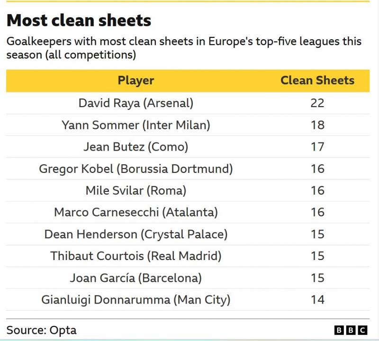The height and width of the screenshot is (341, 379).
Task: Select the David Raya (Arsenal) row
Action: tap(136, 103)
